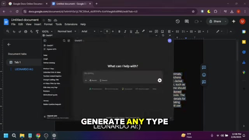Open version history clock icon
The width and height of the screenshot is (249, 140).
(178, 21)
